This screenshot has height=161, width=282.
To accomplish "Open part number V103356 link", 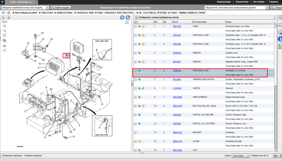I will click(177, 88).
